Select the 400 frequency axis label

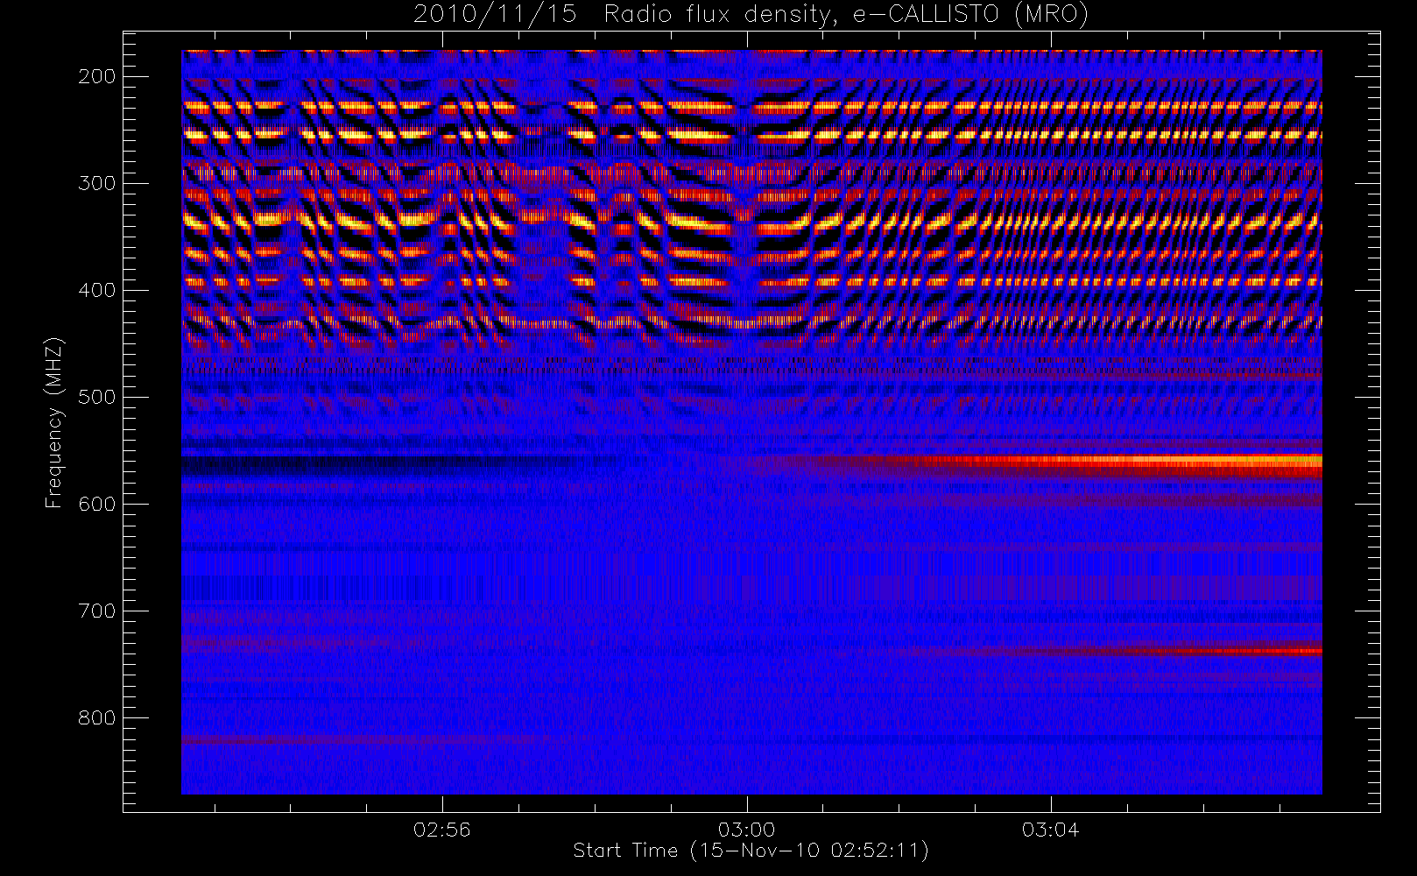(97, 290)
